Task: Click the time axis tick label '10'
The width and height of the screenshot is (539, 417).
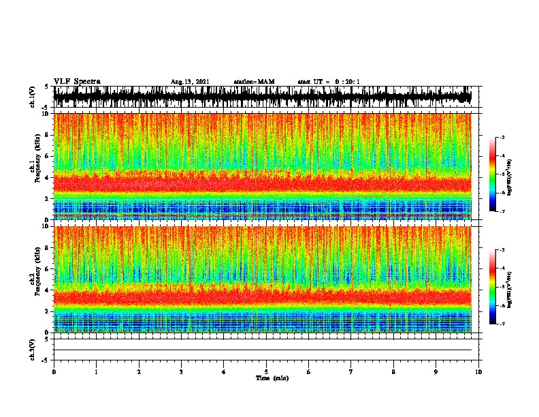Action: tap(478, 372)
